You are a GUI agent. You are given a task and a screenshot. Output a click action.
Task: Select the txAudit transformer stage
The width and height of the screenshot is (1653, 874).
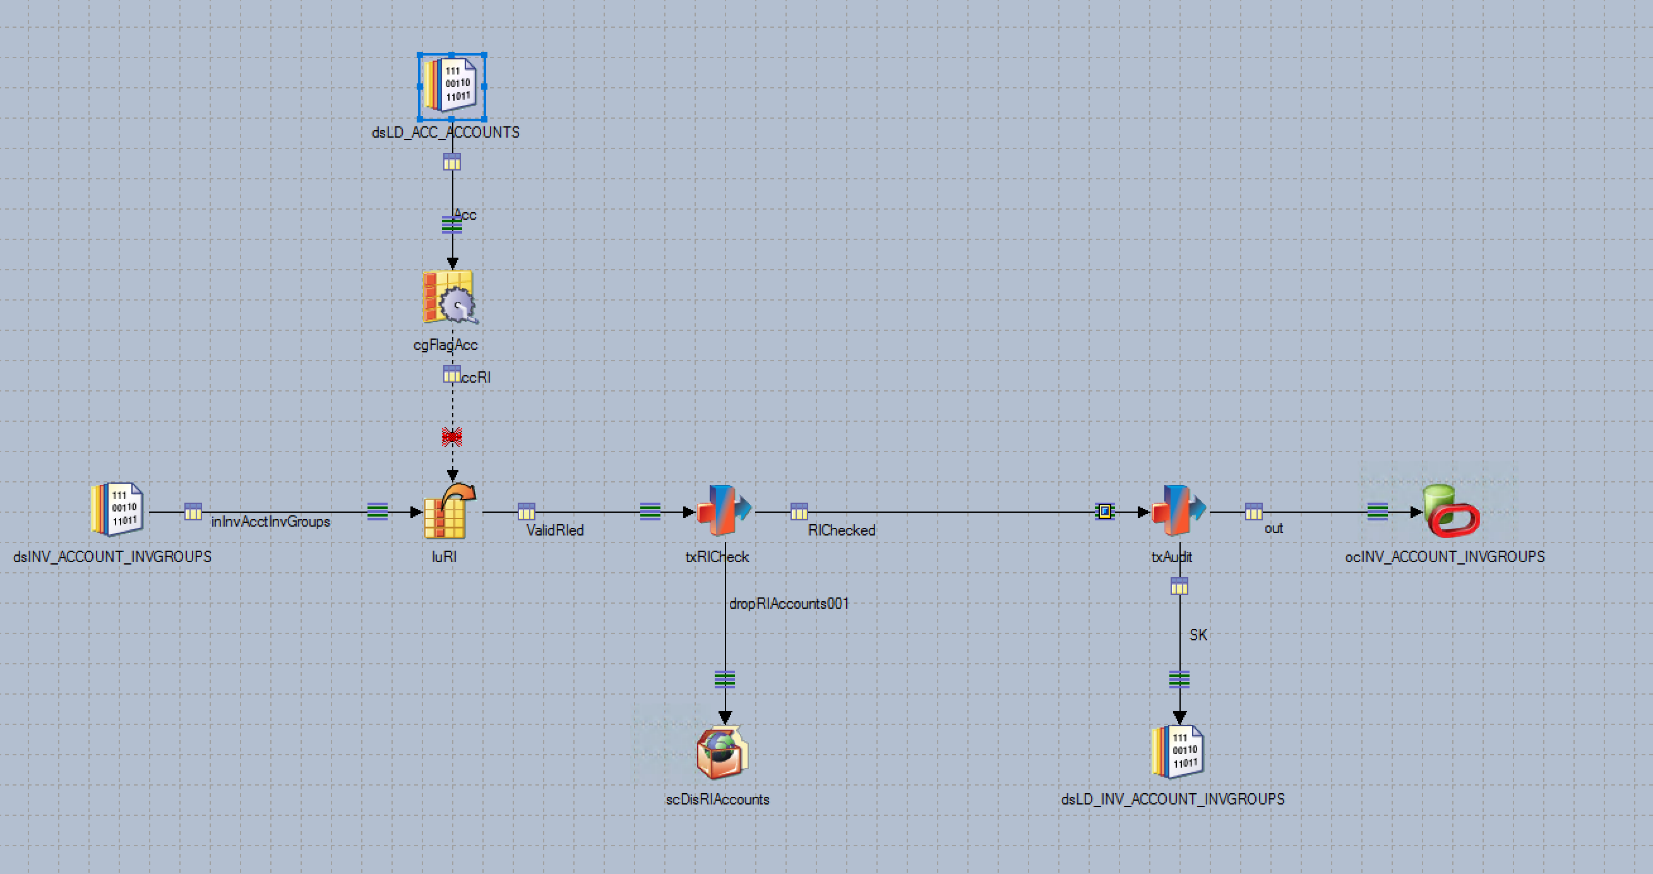[x=1179, y=512]
